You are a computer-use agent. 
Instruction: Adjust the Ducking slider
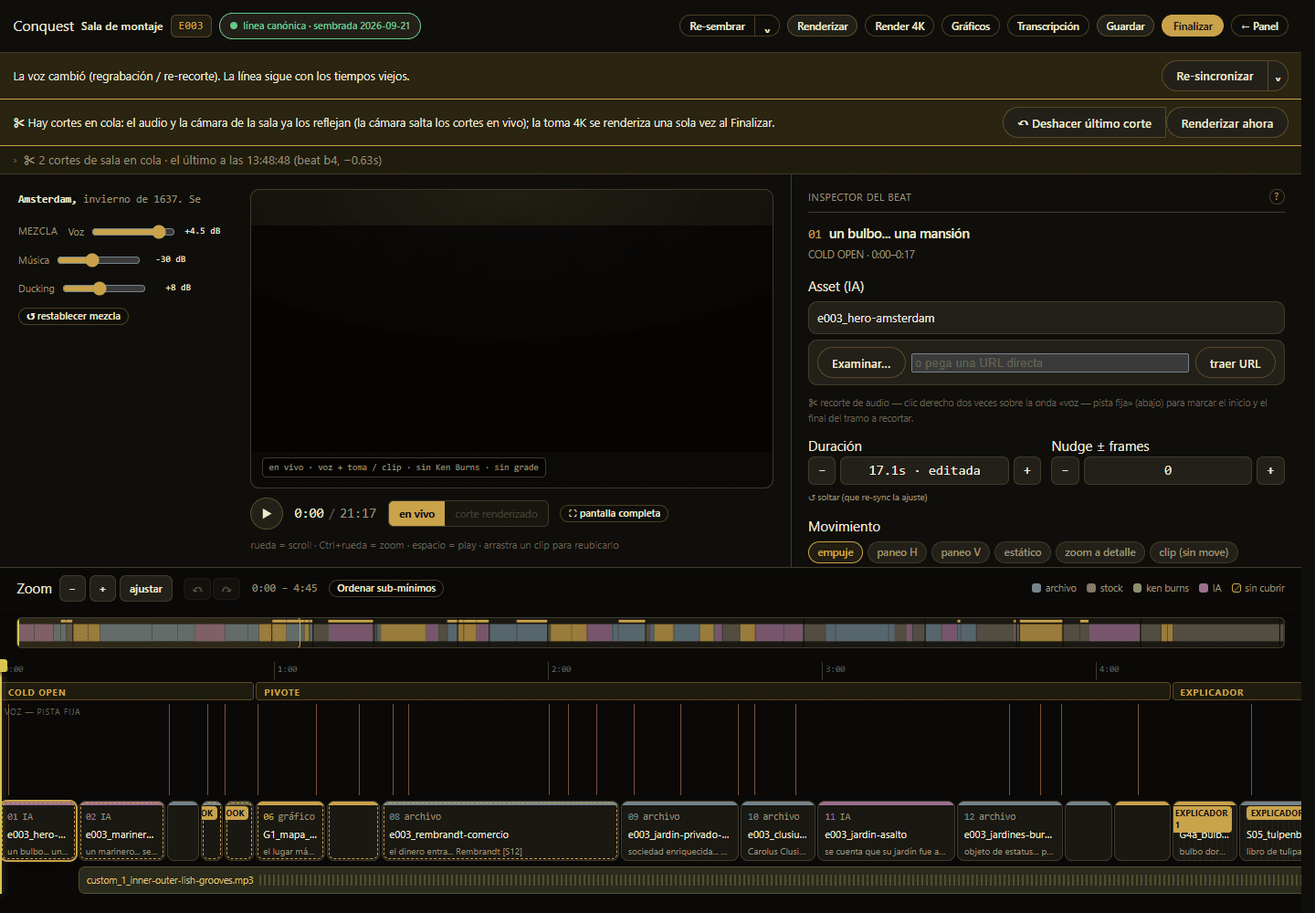pos(104,289)
